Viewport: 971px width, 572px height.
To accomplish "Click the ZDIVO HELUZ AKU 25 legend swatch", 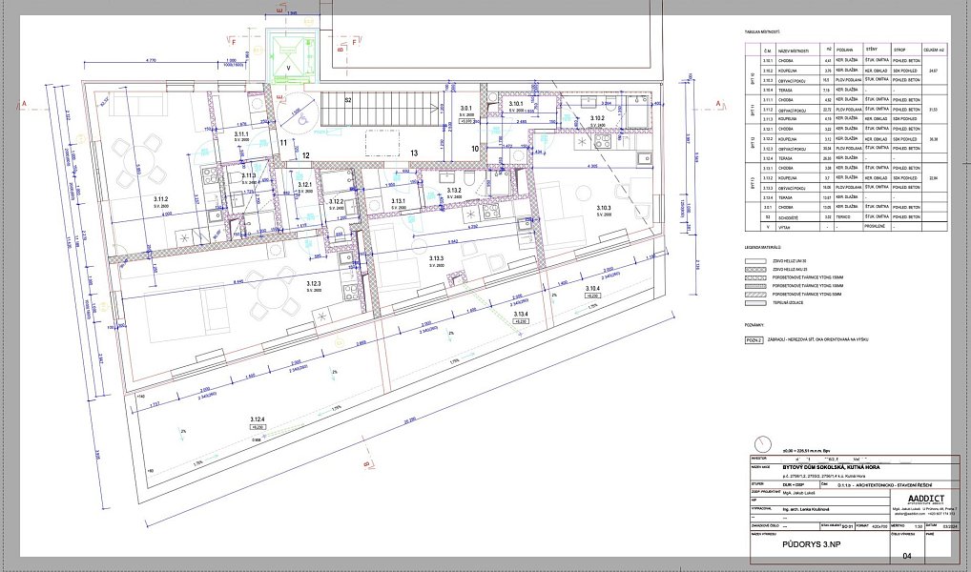I will [754, 269].
